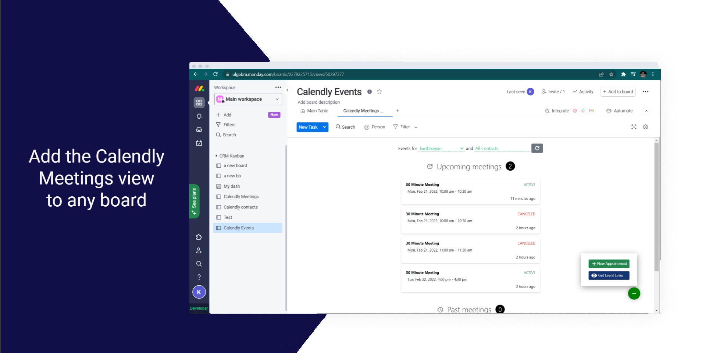Expand the CRM Kanban folder
The height and width of the screenshot is (353, 706).
(x=230, y=156)
